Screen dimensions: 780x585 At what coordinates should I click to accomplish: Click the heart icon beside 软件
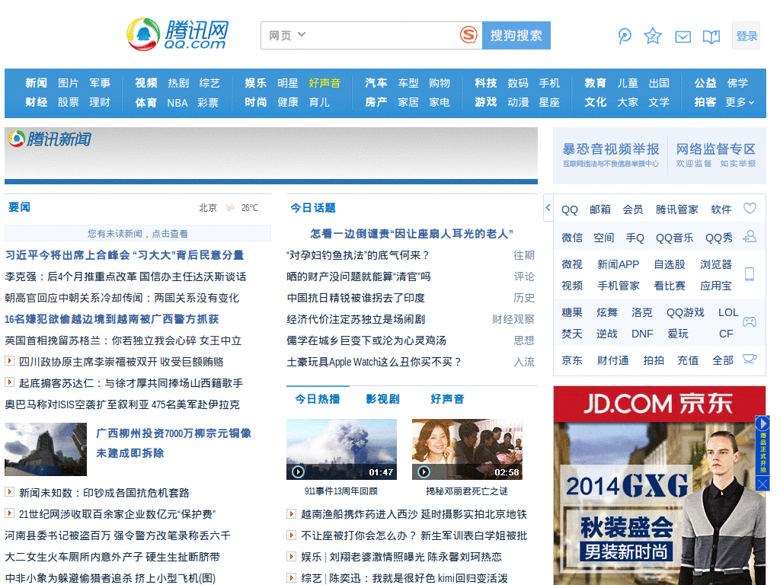tap(750, 209)
